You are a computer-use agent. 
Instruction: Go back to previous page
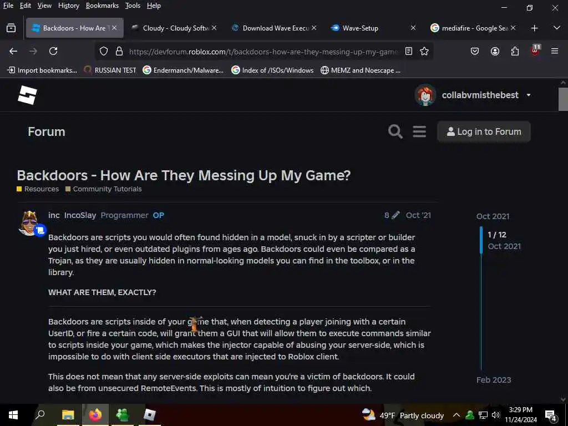pyautogui.click(x=13, y=52)
